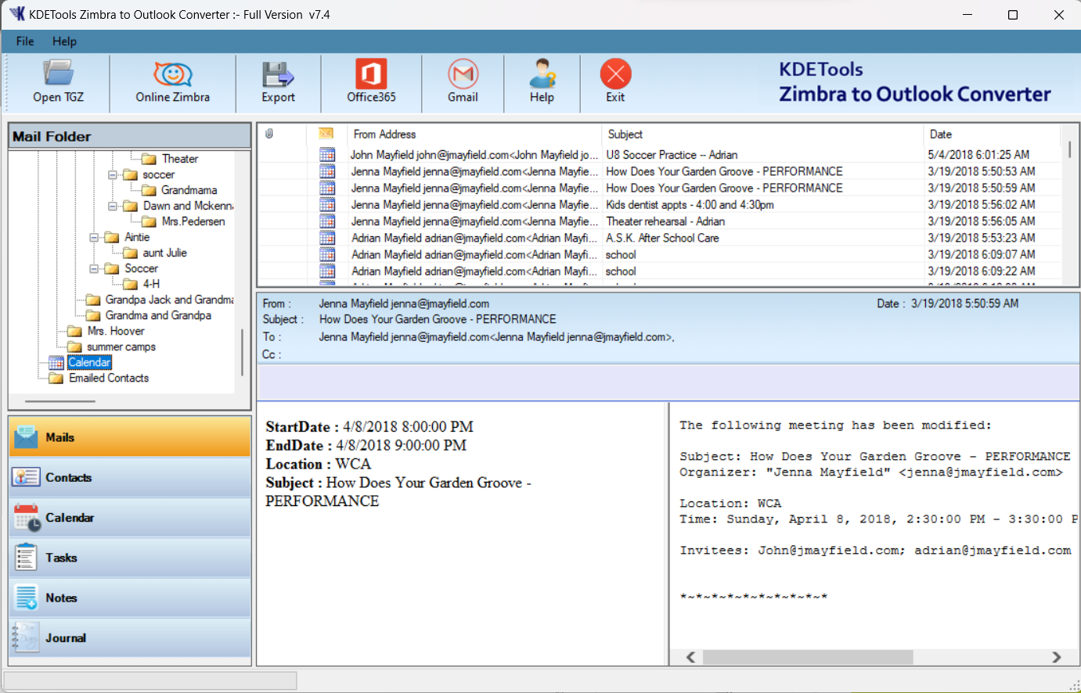Click the Tasks checklist icon
The width and height of the screenshot is (1081, 693).
(x=26, y=558)
